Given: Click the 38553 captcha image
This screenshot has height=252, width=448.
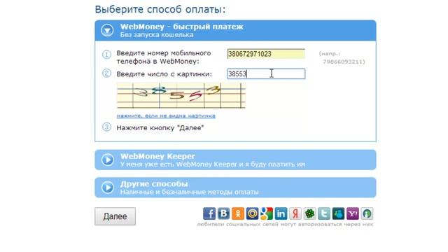Looking at the screenshot, I should [181, 96].
